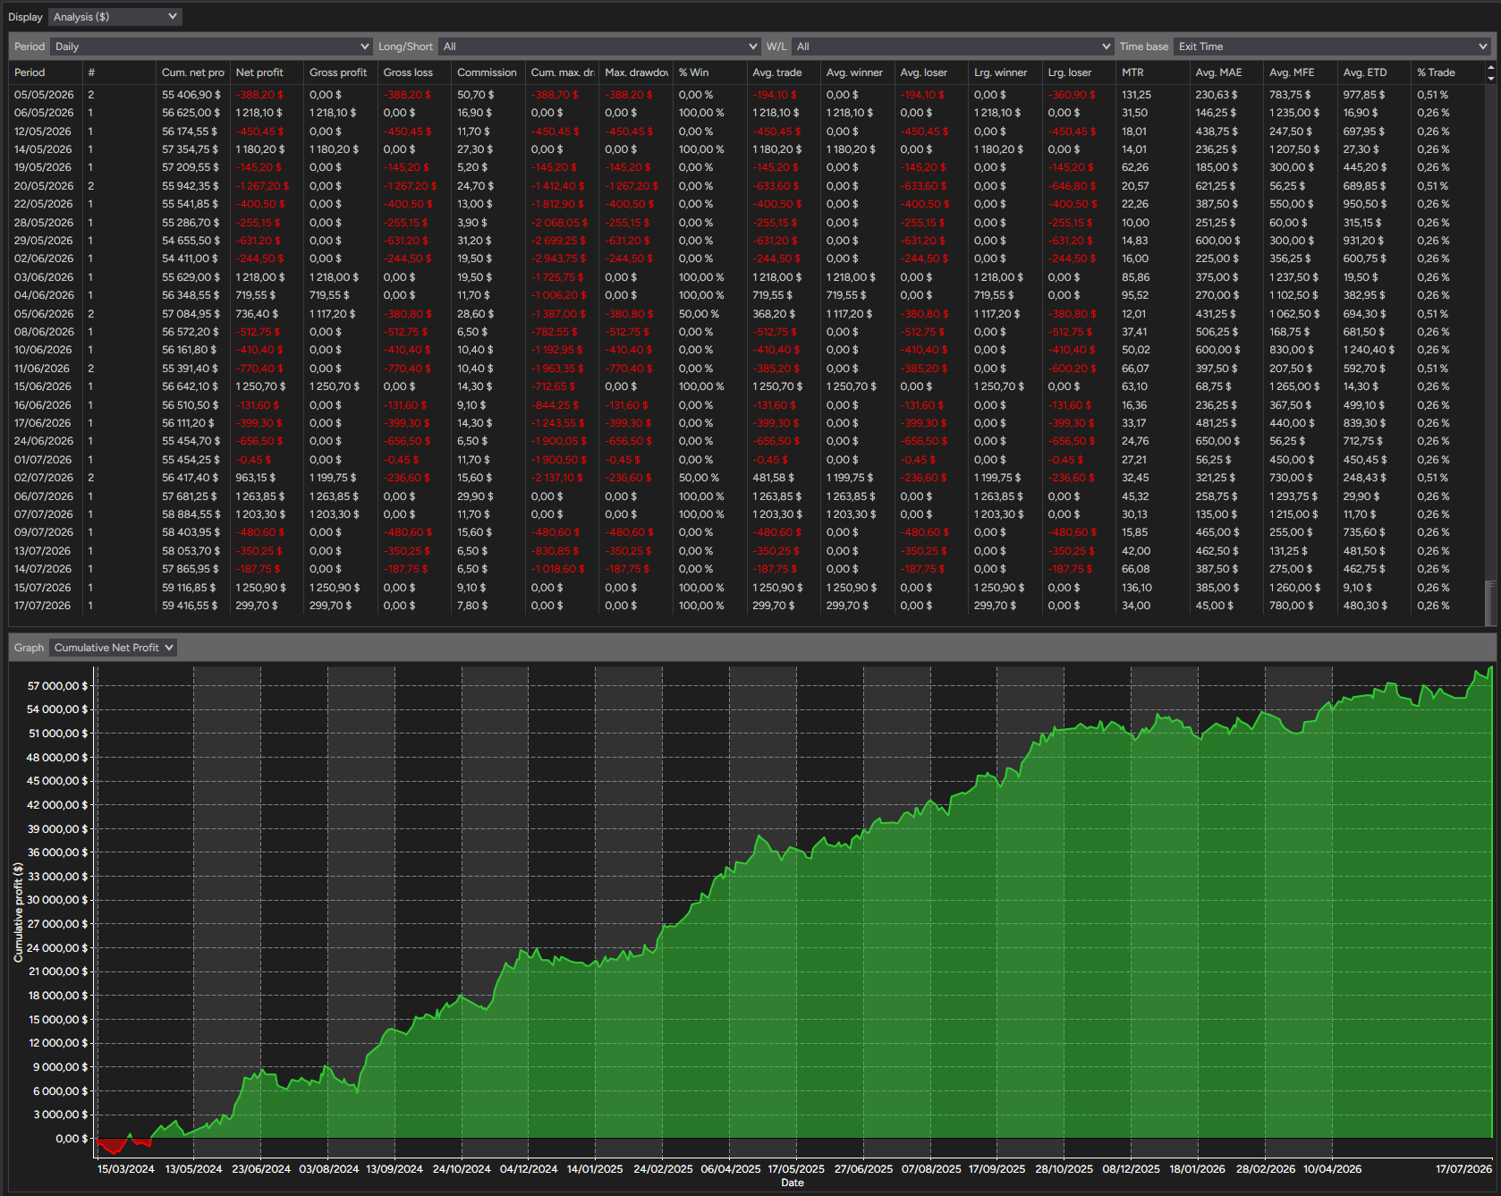Screen dimensions: 1501x1196
Task: Select the 24/06/2026 period row
Action: tap(747, 441)
